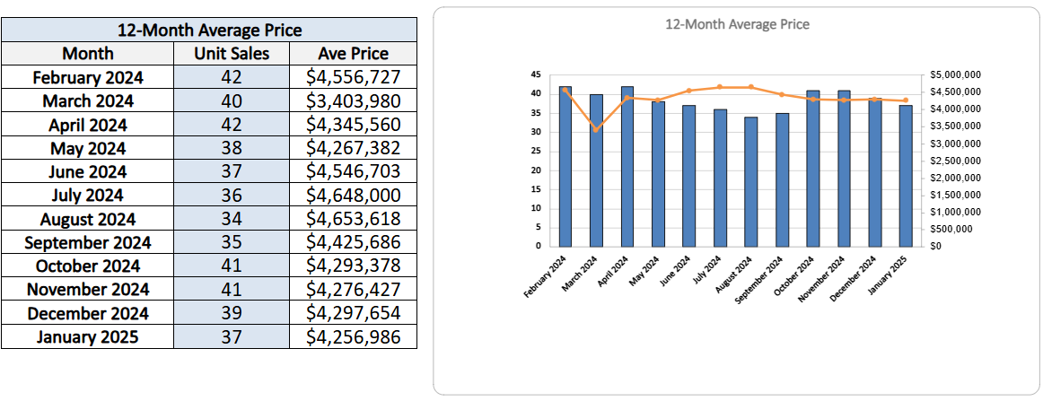Image resolution: width=1043 pixels, height=401 pixels.
Task: Select the 'April 2024' month cell
Action: 88,125
